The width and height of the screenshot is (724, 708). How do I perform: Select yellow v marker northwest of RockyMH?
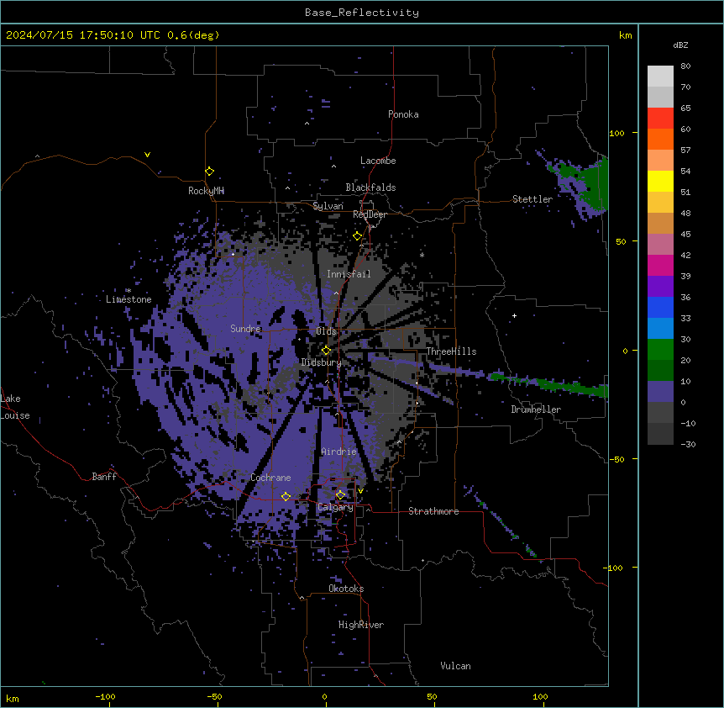coord(147,155)
